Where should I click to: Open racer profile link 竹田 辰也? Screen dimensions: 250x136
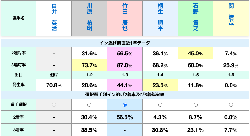point(125,17)
